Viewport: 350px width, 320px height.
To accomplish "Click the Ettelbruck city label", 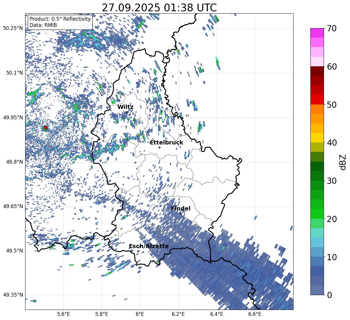I will [166, 142].
